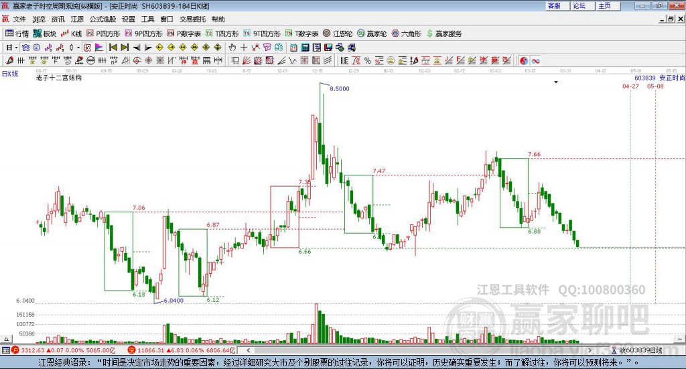Select the Gann fan lines tool
This screenshot has width=686, height=369.
pyautogui.click(x=247, y=61)
